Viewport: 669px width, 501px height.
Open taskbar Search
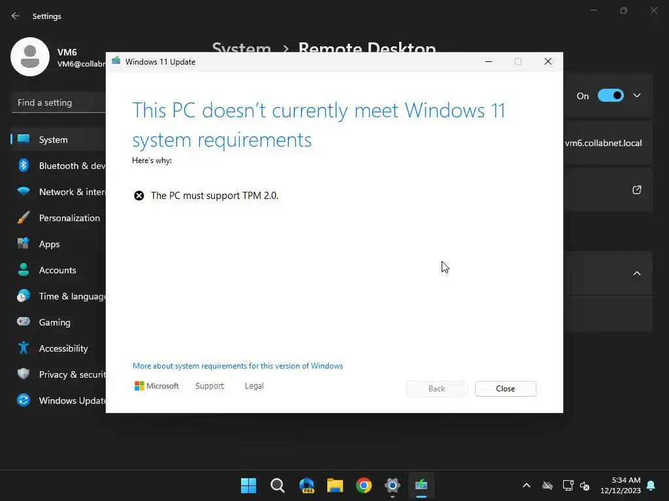point(277,485)
